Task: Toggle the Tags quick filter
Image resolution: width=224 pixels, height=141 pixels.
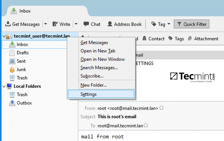Action: (176, 38)
